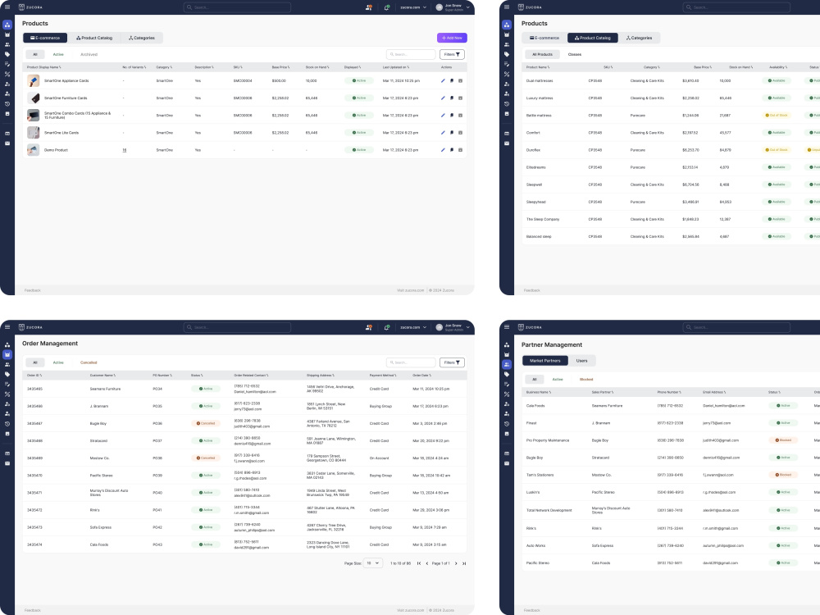820x615 pixels.
Task: Open history icon in Order Management sidebar
Action: [x=7, y=424]
